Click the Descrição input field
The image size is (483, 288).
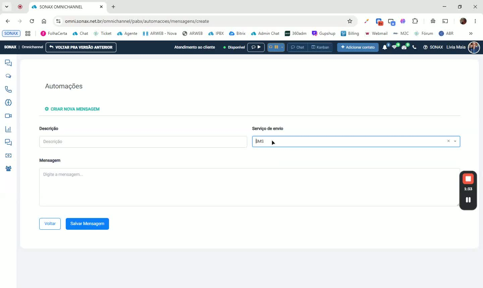(x=143, y=142)
